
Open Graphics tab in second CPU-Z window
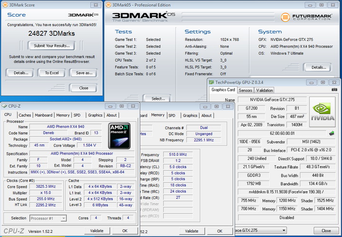(x=190, y=115)
